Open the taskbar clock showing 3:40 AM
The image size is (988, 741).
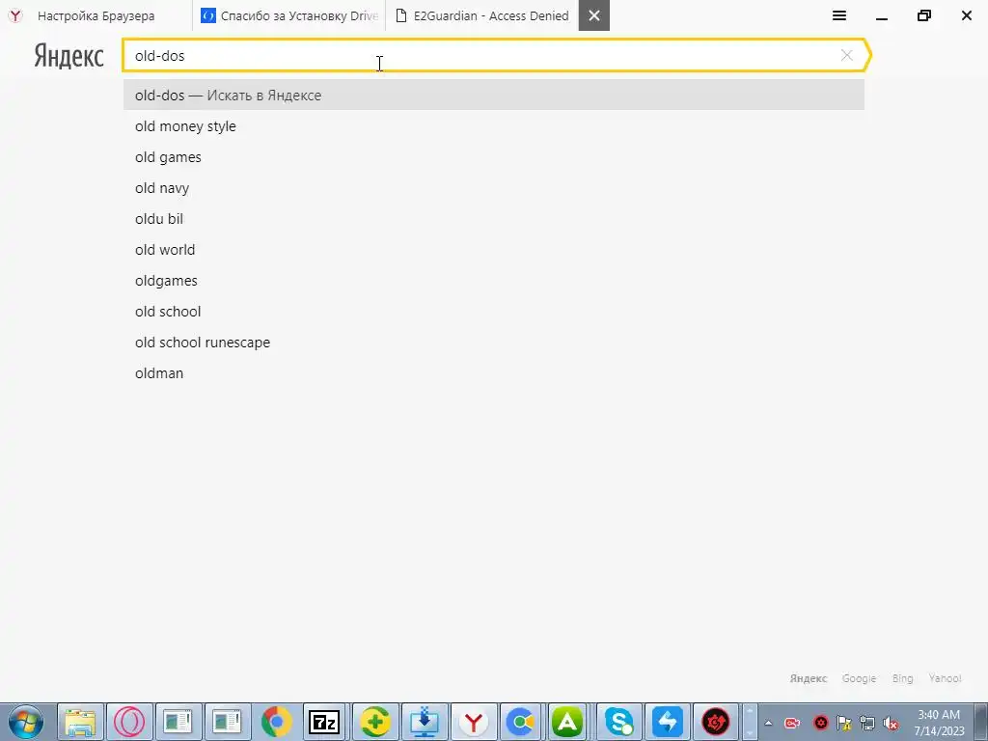[x=939, y=723]
